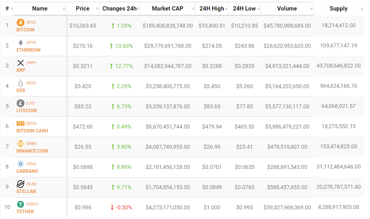Sort table by Changes 24h header
The height and width of the screenshot is (219, 370).
[x=119, y=9]
